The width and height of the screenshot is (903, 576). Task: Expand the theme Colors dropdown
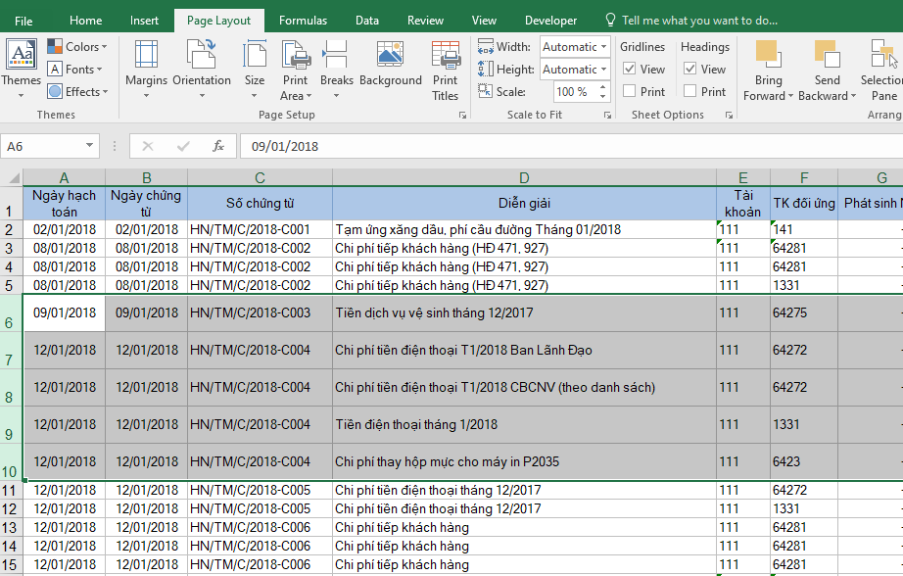coord(104,47)
